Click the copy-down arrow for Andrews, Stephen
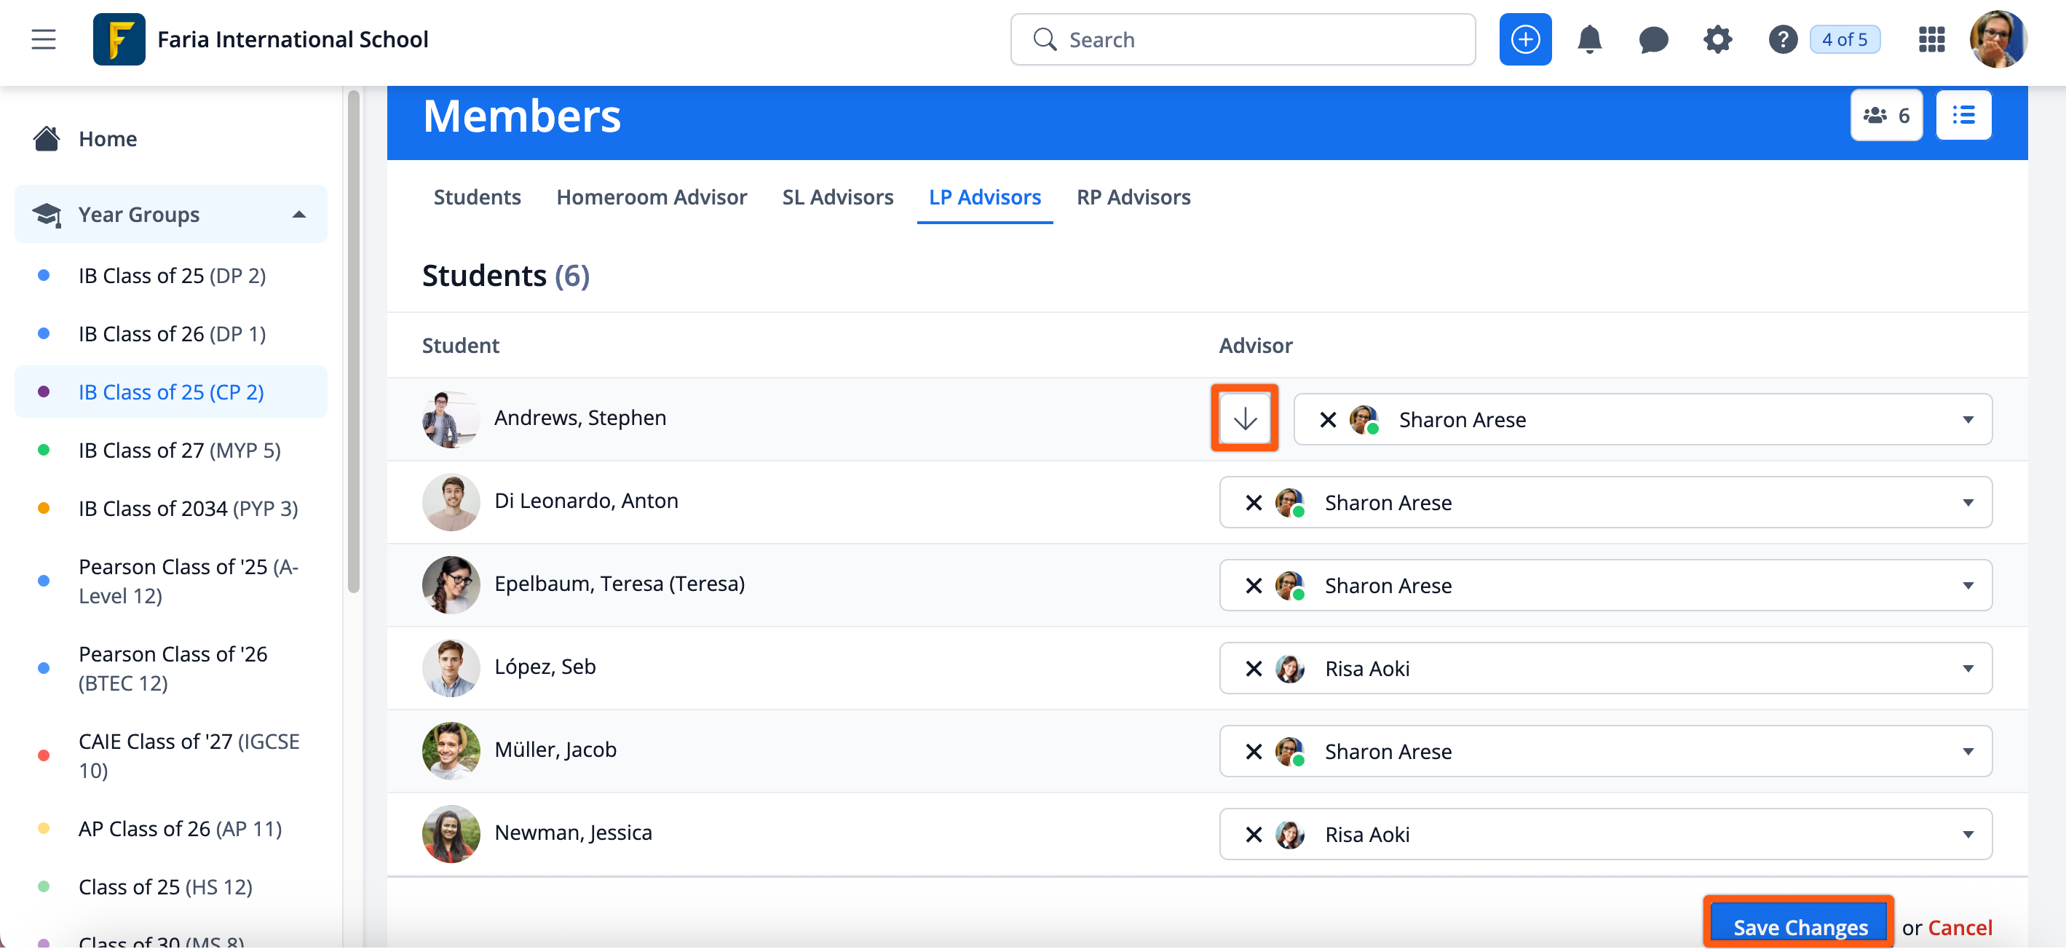 [1244, 419]
